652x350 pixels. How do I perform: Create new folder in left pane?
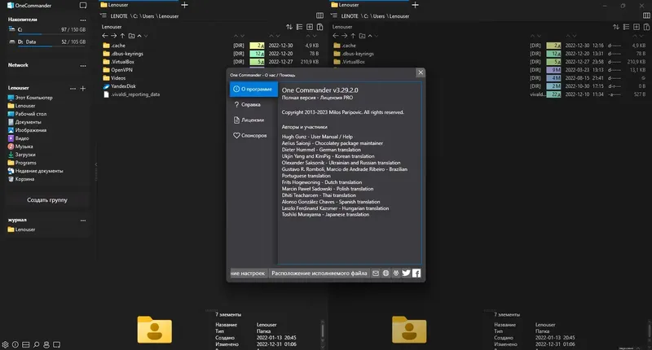[x=131, y=36]
